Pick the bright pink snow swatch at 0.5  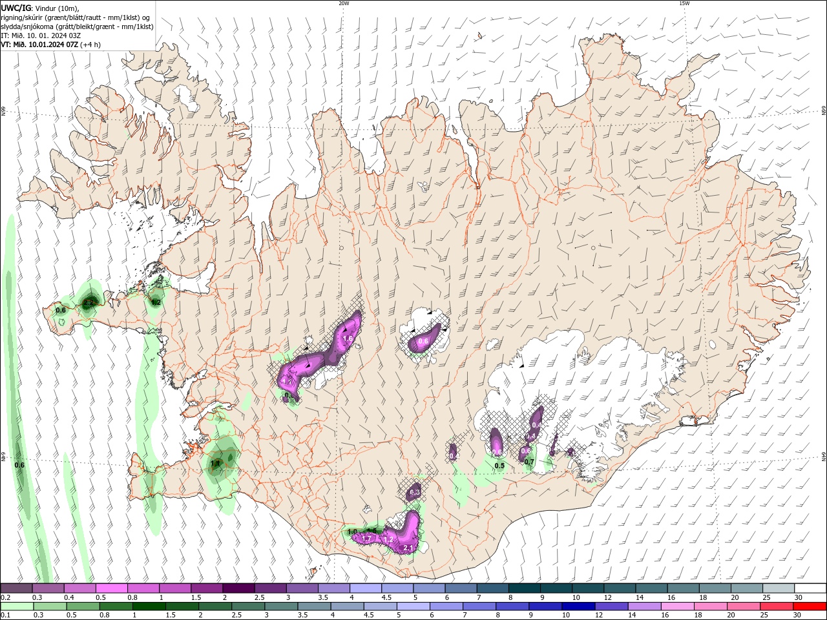click(111, 588)
